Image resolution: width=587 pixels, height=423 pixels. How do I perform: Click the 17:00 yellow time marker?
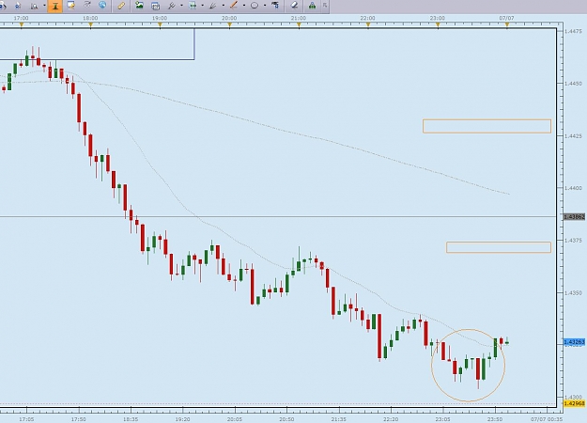(22, 25)
